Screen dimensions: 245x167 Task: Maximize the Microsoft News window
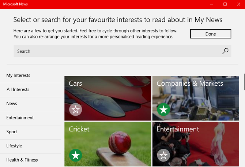(x=225, y=4)
